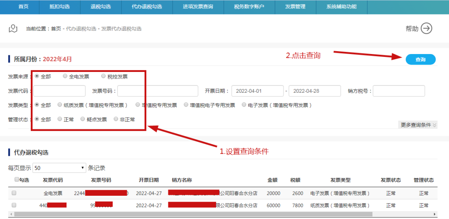Click the 销方税号 input field
449x219 pixels.
coord(399,91)
